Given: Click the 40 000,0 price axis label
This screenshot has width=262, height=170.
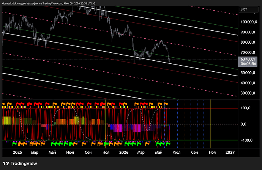Looking at the screenshot, I should [x=248, y=83].
